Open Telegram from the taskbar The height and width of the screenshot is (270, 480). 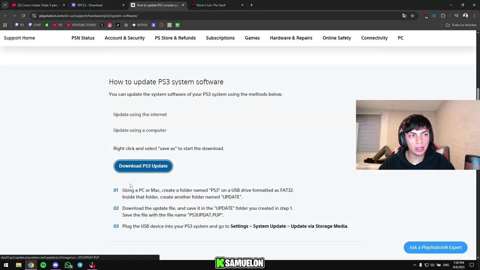80,265
